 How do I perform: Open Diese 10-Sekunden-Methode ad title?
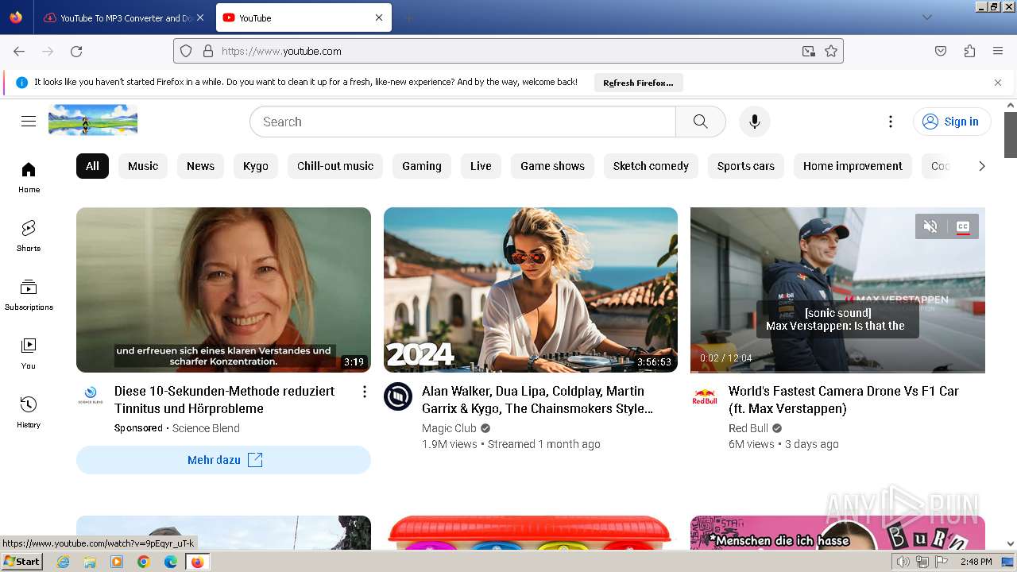coord(224,400)
